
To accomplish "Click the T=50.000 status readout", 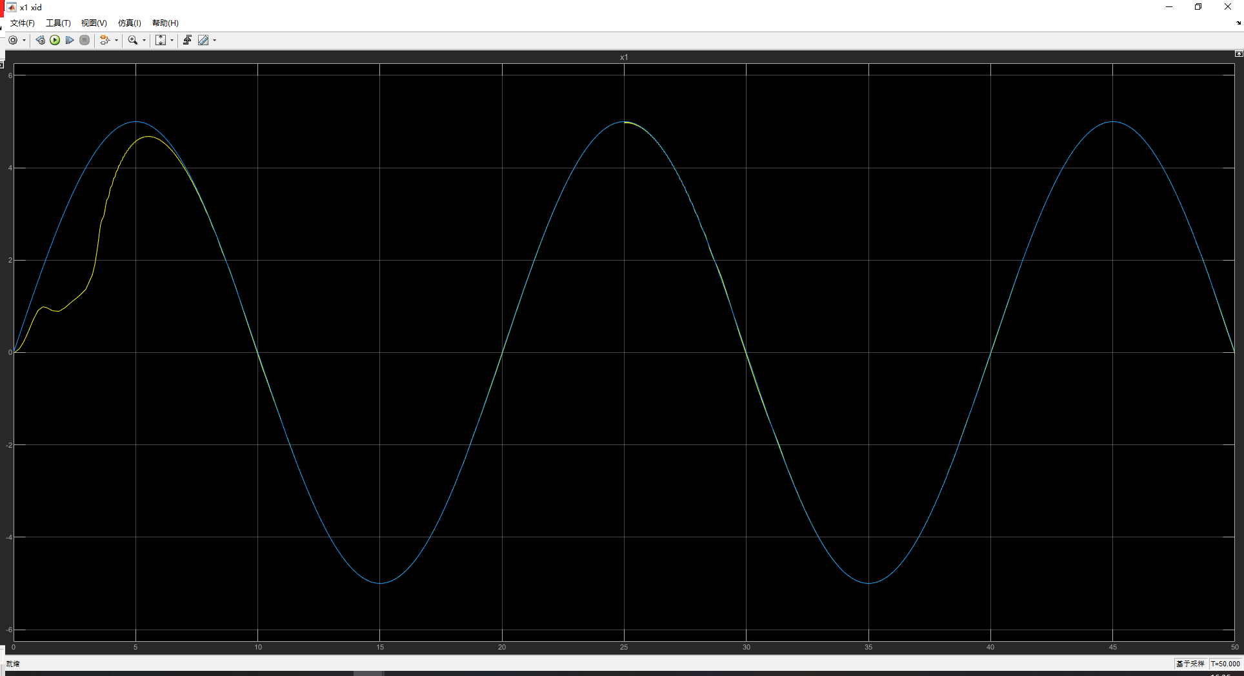I will (1225, 664).
